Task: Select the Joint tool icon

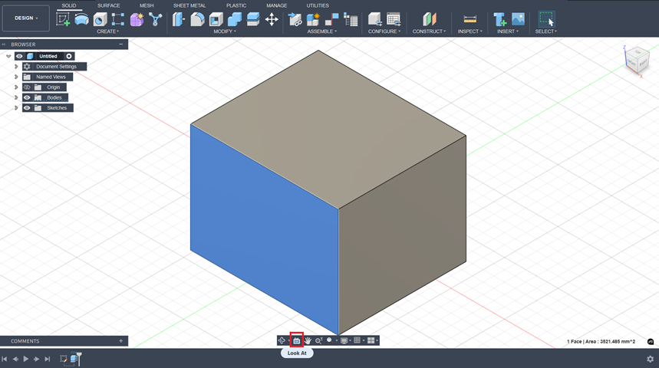Action: point(331,19)
